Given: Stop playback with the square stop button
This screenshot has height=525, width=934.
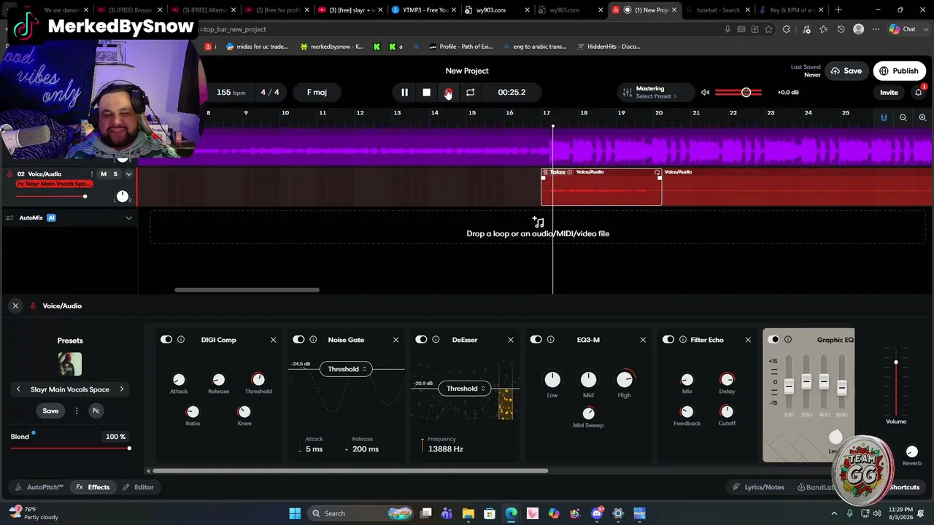Looking at the screenshot, I should [426, 93].
